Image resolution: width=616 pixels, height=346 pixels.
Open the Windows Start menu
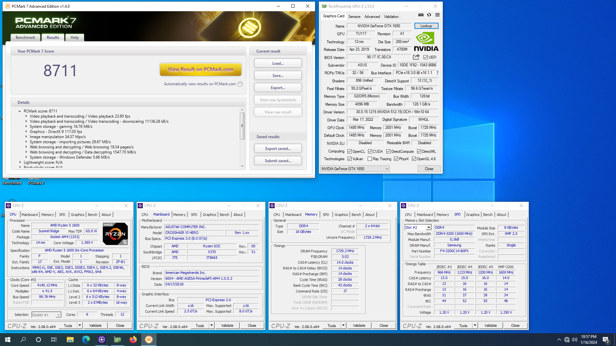tap(8, 340)
